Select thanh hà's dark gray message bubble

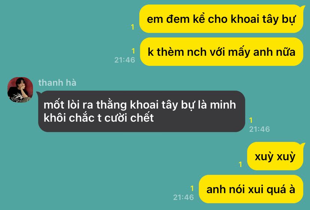[142, 111]
